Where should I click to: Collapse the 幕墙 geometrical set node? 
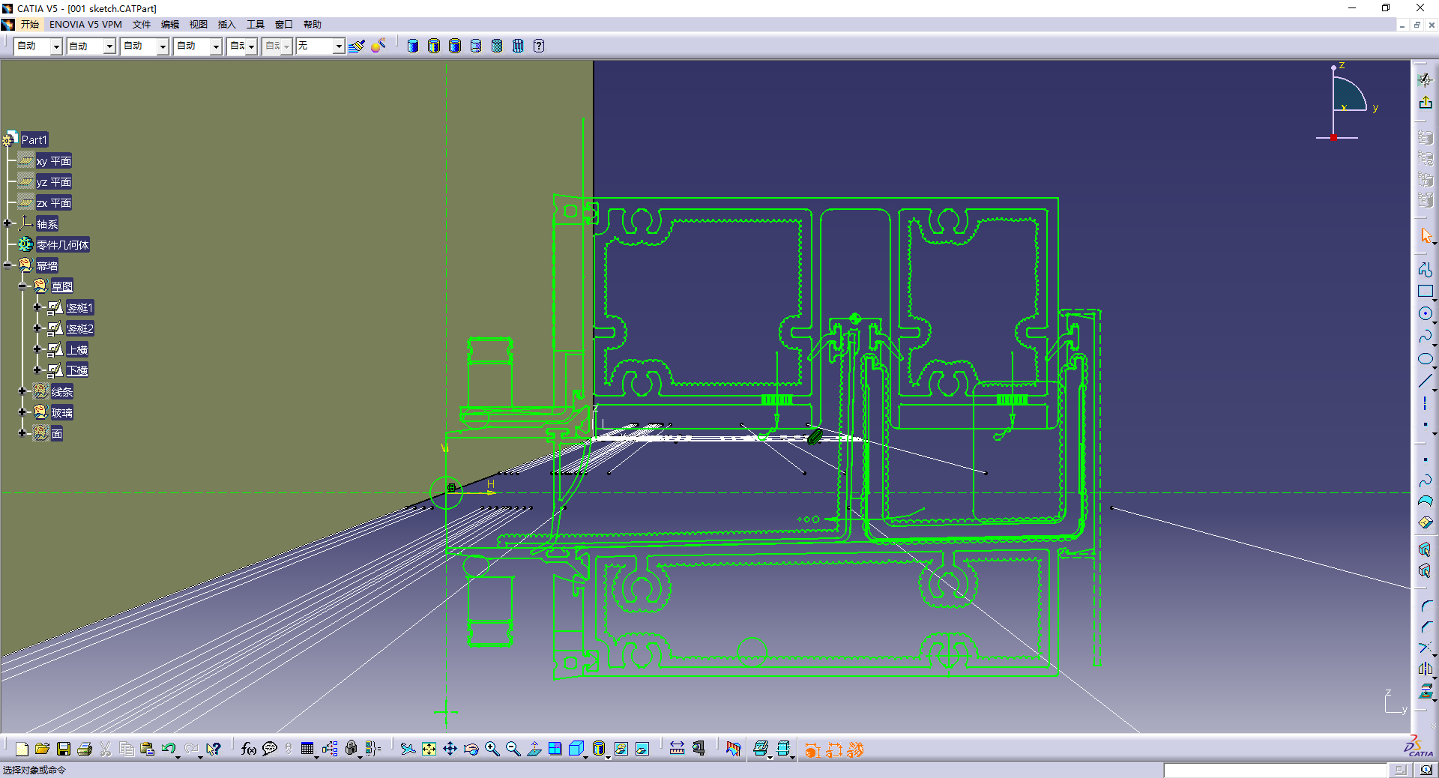pyautogui.click(x=7, y=265)
